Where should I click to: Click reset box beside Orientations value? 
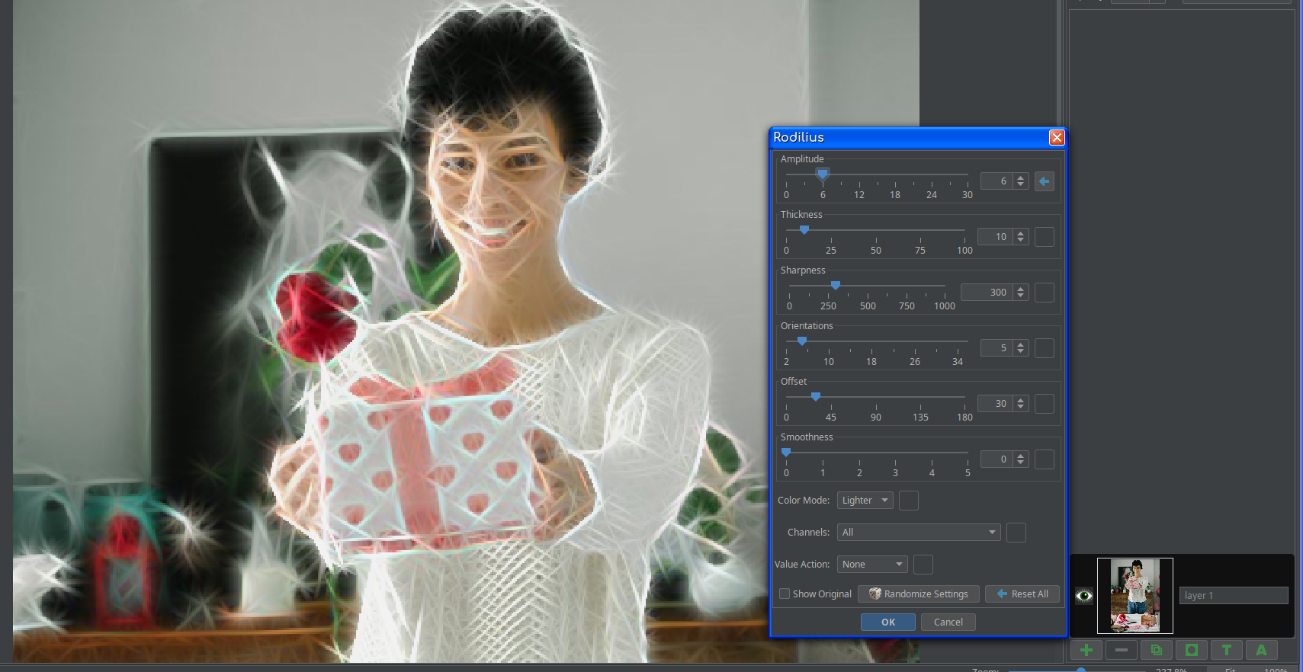tap(1045, 348)
